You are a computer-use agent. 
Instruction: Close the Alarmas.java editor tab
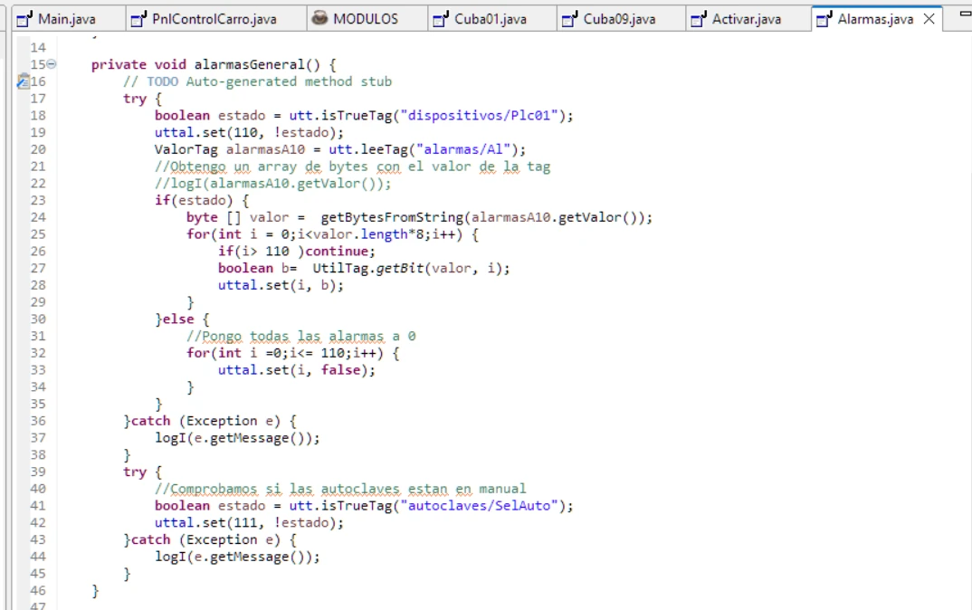coord(929,19)
